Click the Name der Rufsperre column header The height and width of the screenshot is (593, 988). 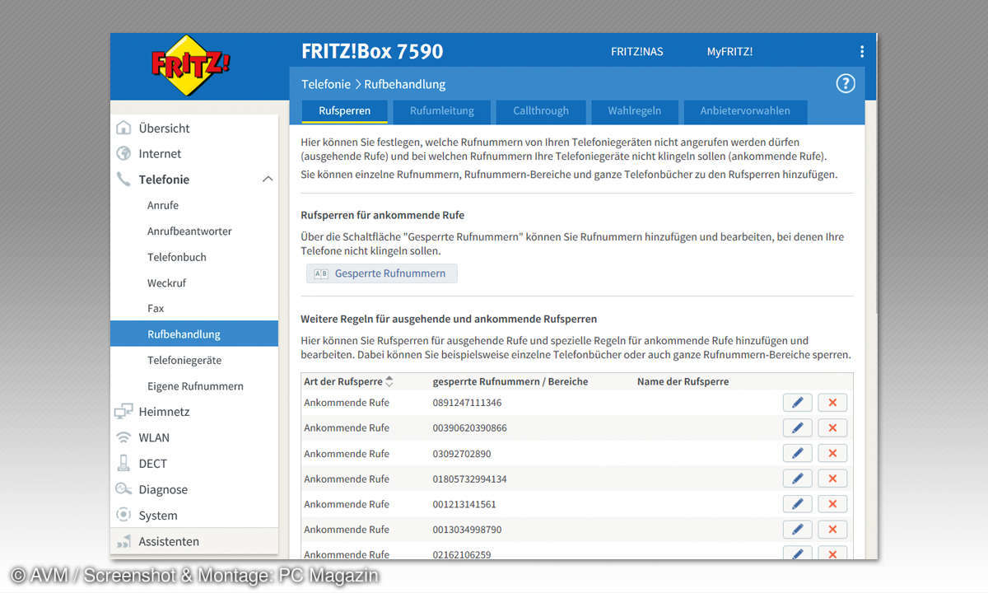(683, 381)
